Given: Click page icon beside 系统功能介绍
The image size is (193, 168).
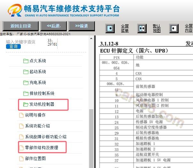Looking at the screenshot, I should point(21,126).
